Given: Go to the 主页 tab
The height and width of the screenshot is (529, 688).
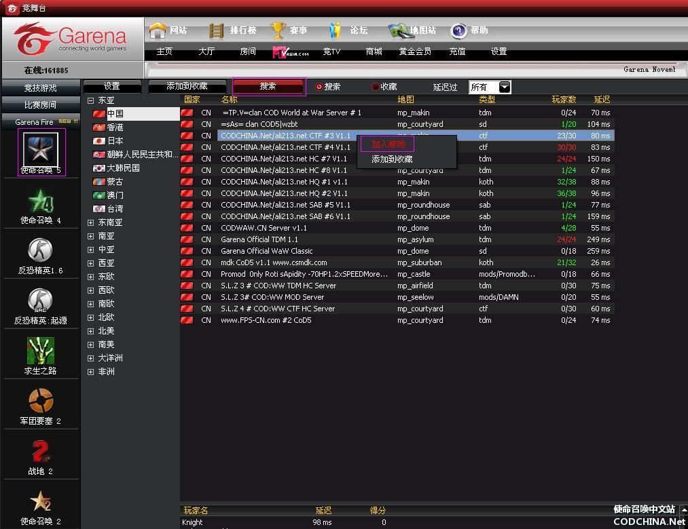Looking at the screenshot, I should pyautogui.click(x=164, y=52).
